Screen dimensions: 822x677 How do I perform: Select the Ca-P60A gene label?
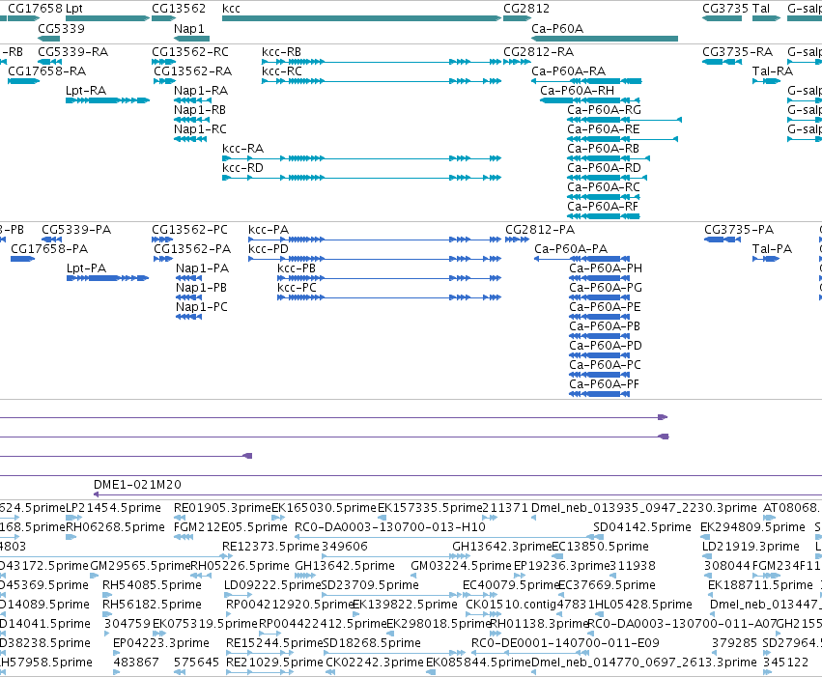[x=557, y=28]
